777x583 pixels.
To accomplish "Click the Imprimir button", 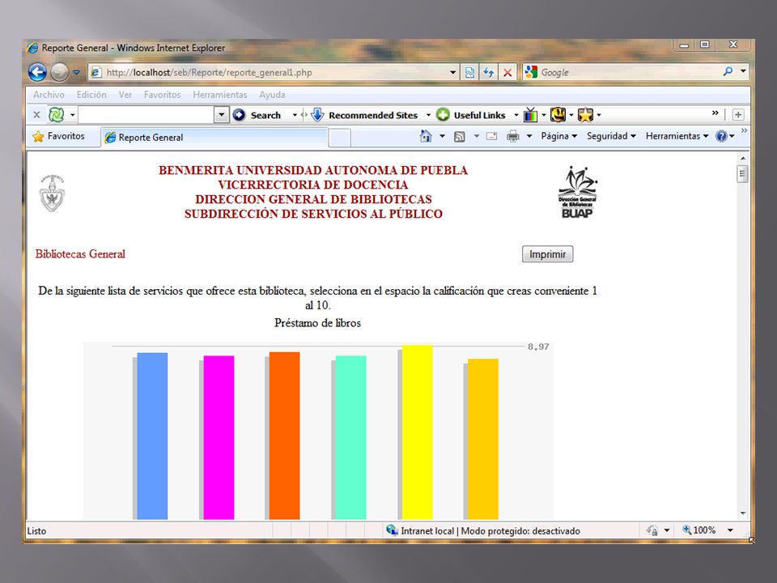I will 548,254.
